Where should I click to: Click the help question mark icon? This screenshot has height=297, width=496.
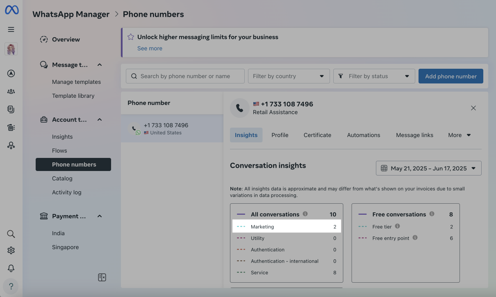[x=11, y=286]
